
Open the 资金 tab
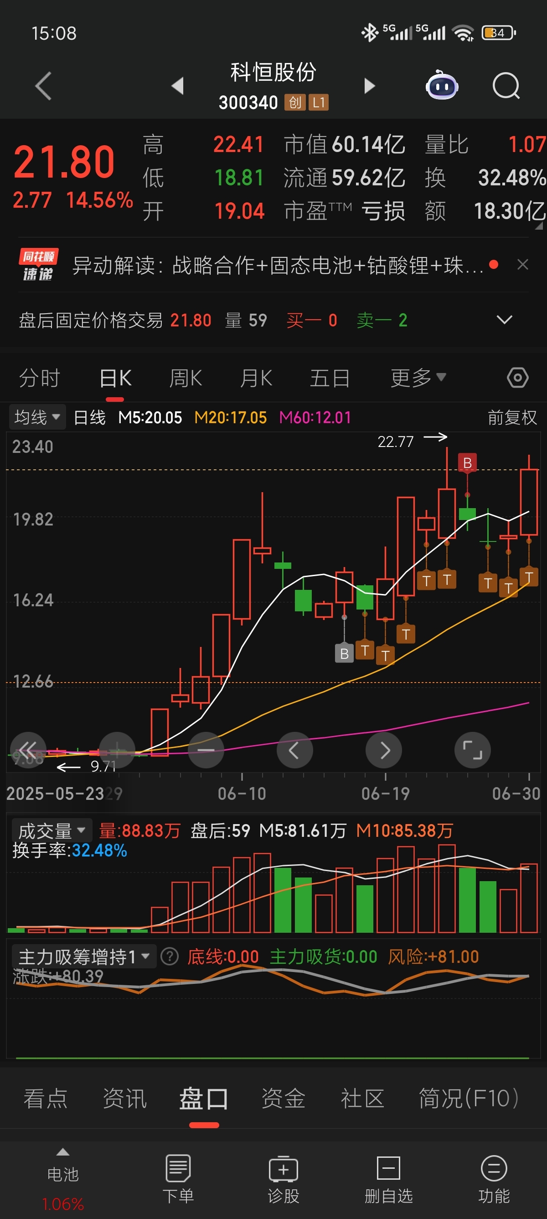pos(284,1098)
